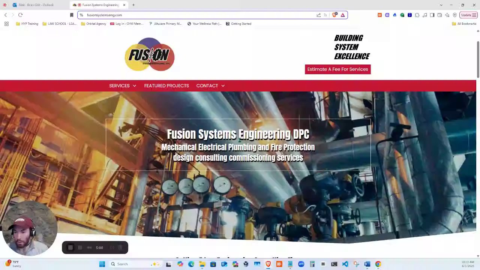
Task: Pause the screen recording
Action: 80,247
